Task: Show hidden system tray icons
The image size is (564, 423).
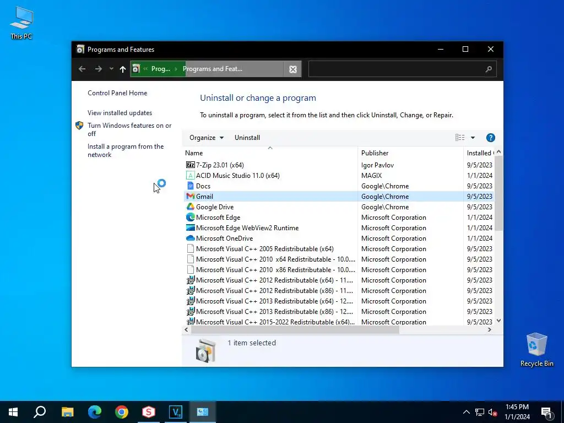Action: pos(466,412)
